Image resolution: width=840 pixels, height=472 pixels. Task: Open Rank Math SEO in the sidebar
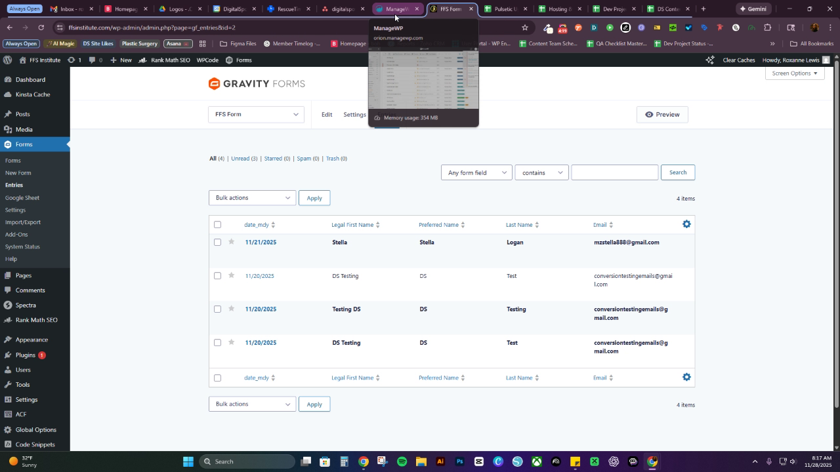point(35,320)
